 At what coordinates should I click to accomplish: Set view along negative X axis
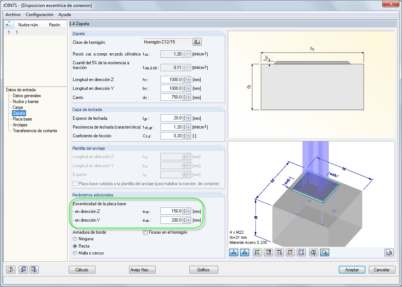click(269, 252)
